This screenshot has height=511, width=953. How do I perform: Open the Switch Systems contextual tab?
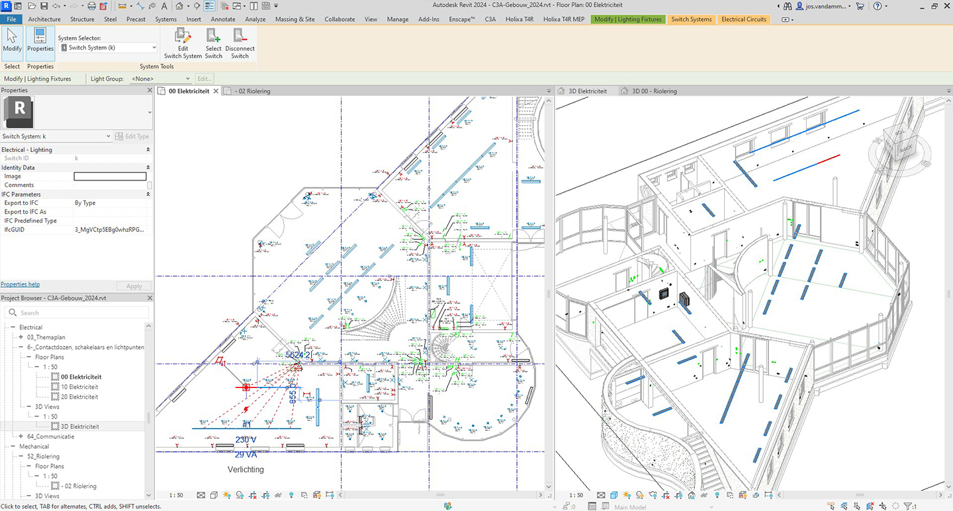691,19
